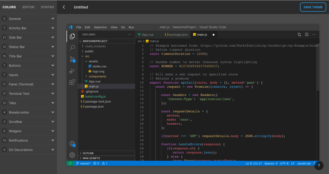Image resolution: width=329 pixels, height=174 pixels.
Task: Expand the Title Bar color section
Action: point(28,56)
